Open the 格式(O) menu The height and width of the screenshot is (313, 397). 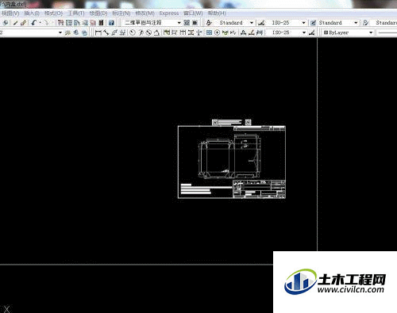pos(53,13)
